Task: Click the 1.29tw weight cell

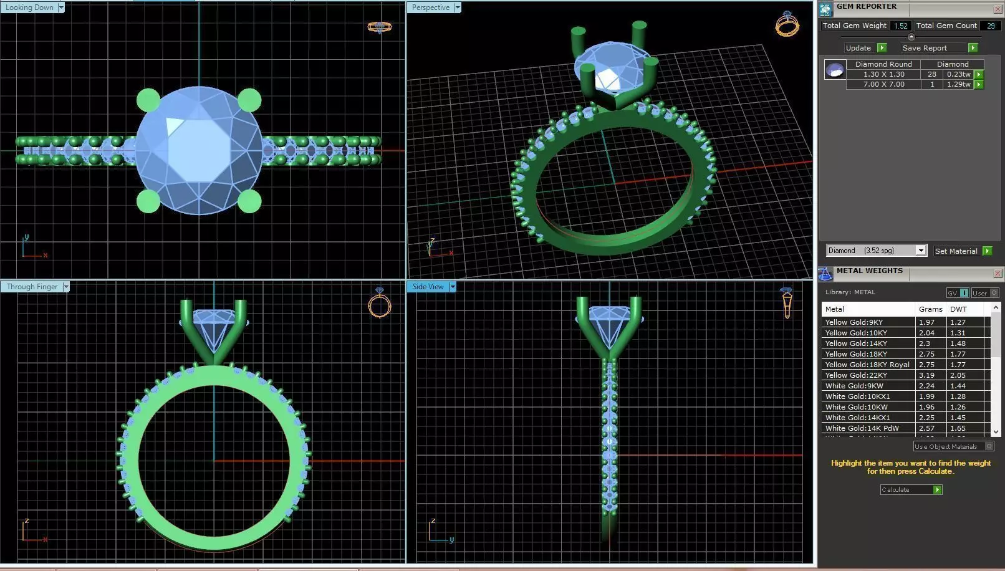Action: click(x=958, y=84)
